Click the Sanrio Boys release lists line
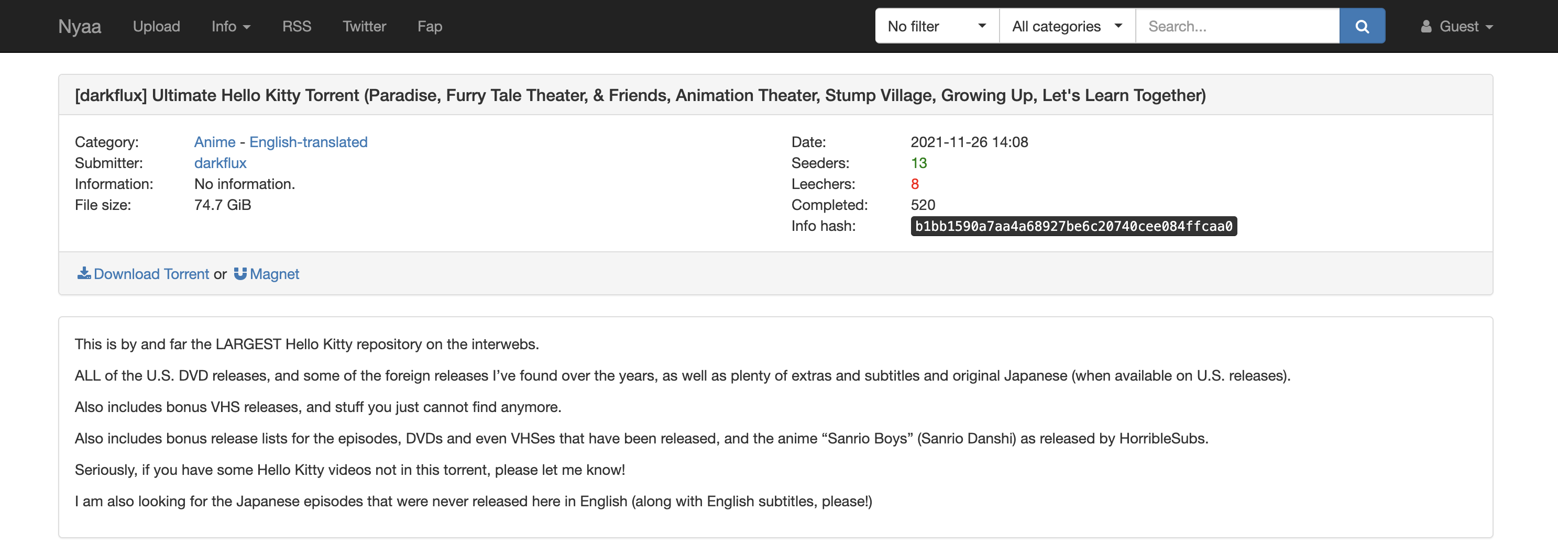This screenshot has width=1558, height=556. tap(642, 438)
